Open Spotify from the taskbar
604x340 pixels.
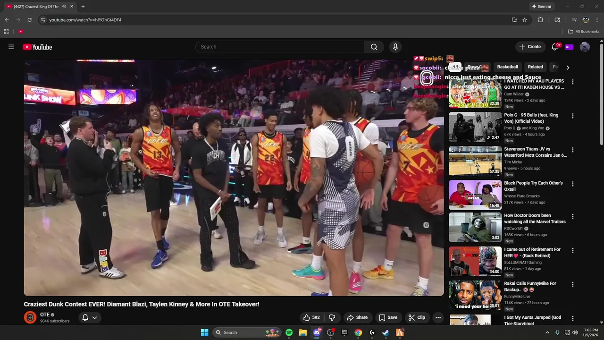289,332
